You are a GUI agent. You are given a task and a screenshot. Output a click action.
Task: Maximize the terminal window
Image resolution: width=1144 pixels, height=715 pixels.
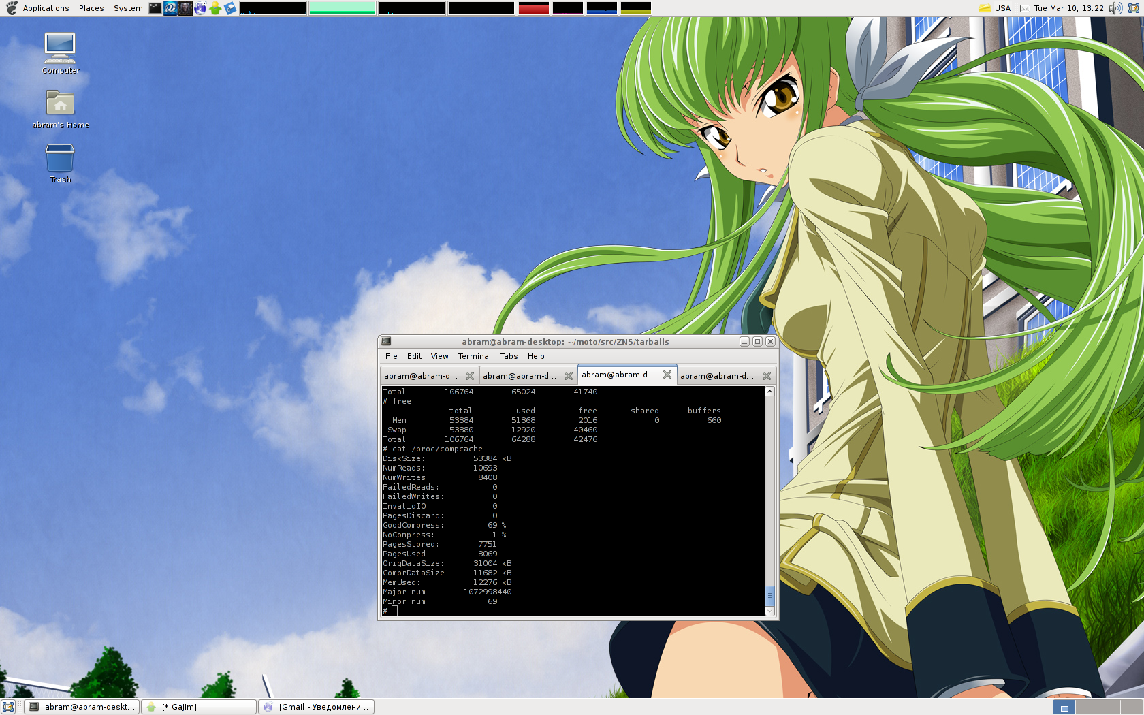click(757, 341)
